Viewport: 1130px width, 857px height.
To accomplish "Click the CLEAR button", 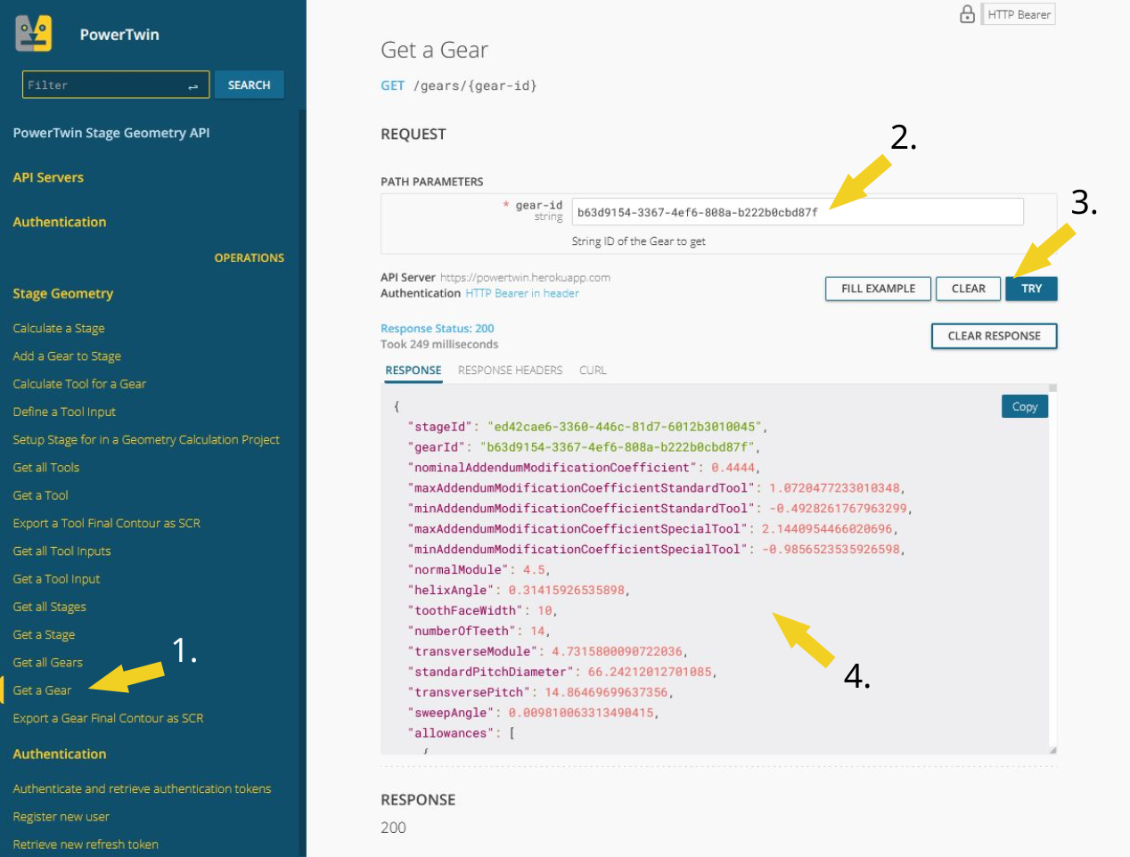I will pos(968,289).
